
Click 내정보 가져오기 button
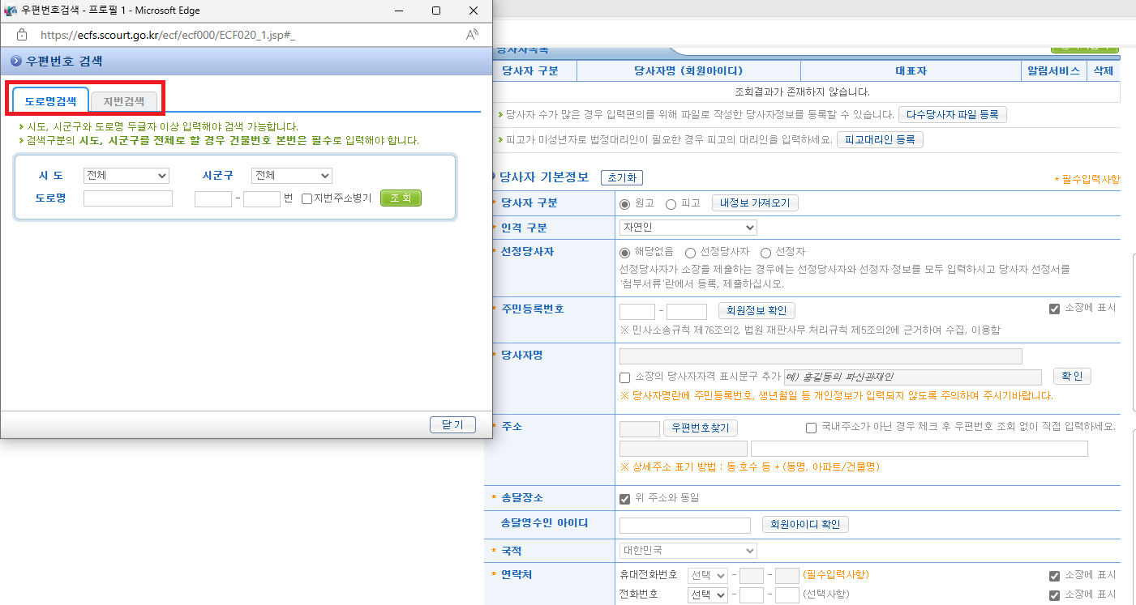[x=755, y=203]
